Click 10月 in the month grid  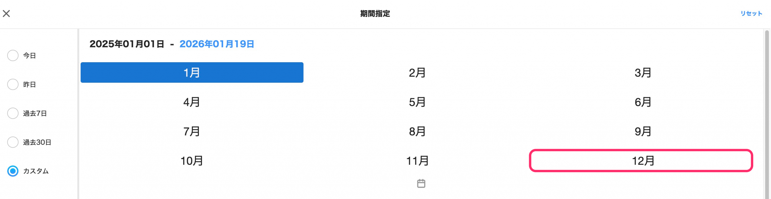(192, 161)
